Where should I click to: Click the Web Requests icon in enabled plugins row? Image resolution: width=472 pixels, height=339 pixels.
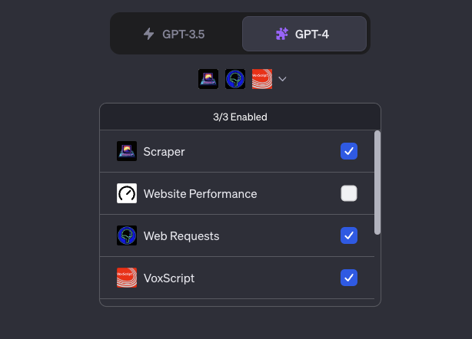coord(235,79)
